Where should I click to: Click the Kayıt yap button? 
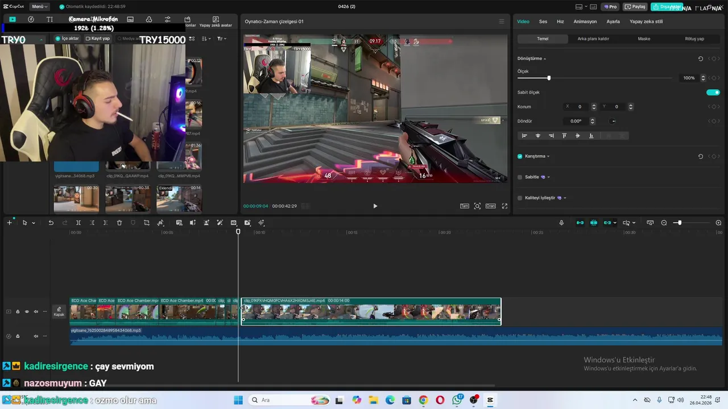(x=98, y=39)
